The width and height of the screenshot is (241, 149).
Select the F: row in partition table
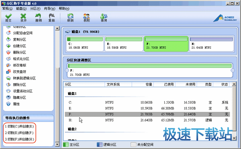tap(147, 114)
